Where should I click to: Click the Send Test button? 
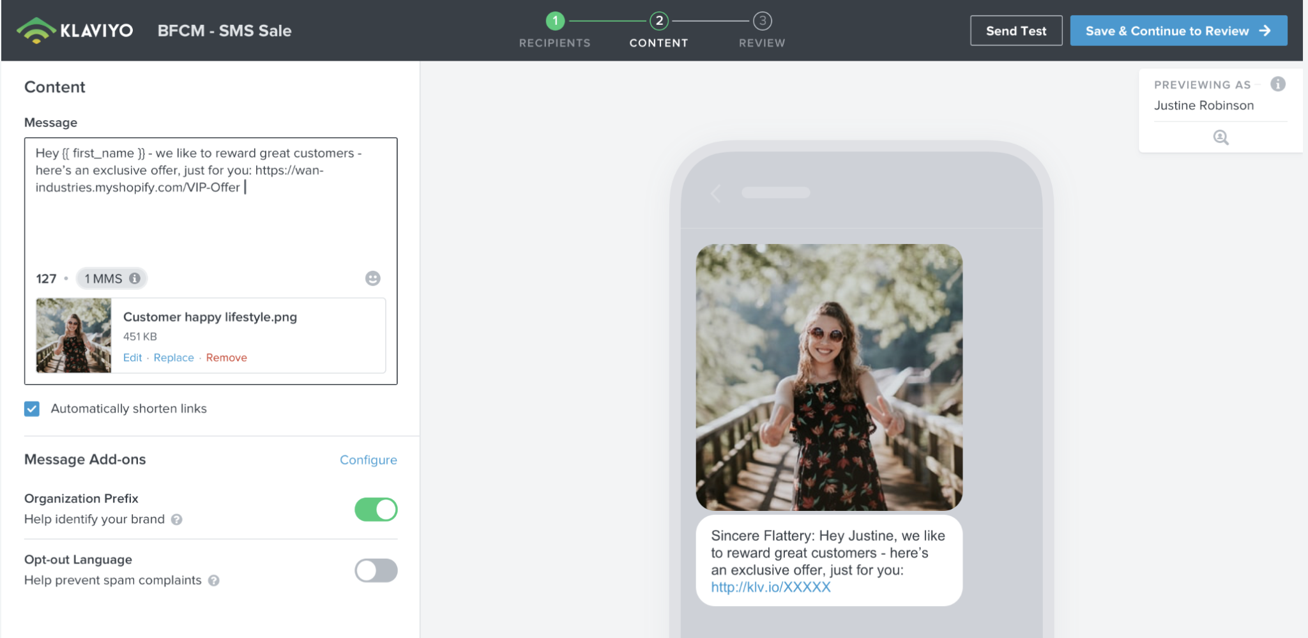(x=1015, y=30)
